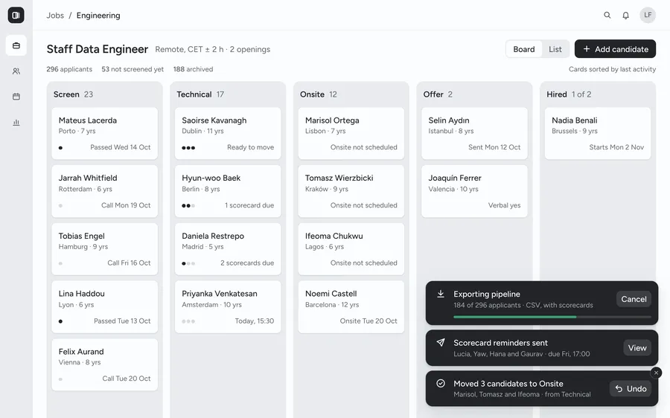The width and height of the screenshot is (670, 418).
Task: Click status dot on Mateus Lacerda card
Action: pos(61,148)
